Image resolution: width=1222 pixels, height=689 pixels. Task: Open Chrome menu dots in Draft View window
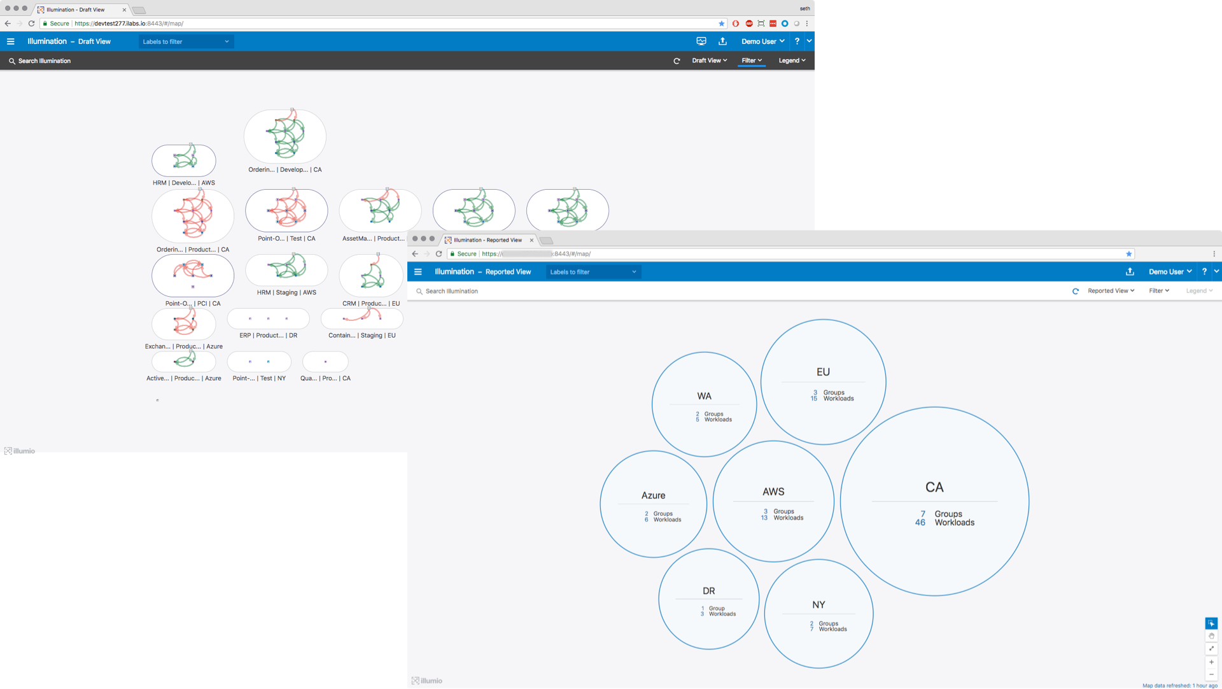pyautogui.click(x=807, y=24)
